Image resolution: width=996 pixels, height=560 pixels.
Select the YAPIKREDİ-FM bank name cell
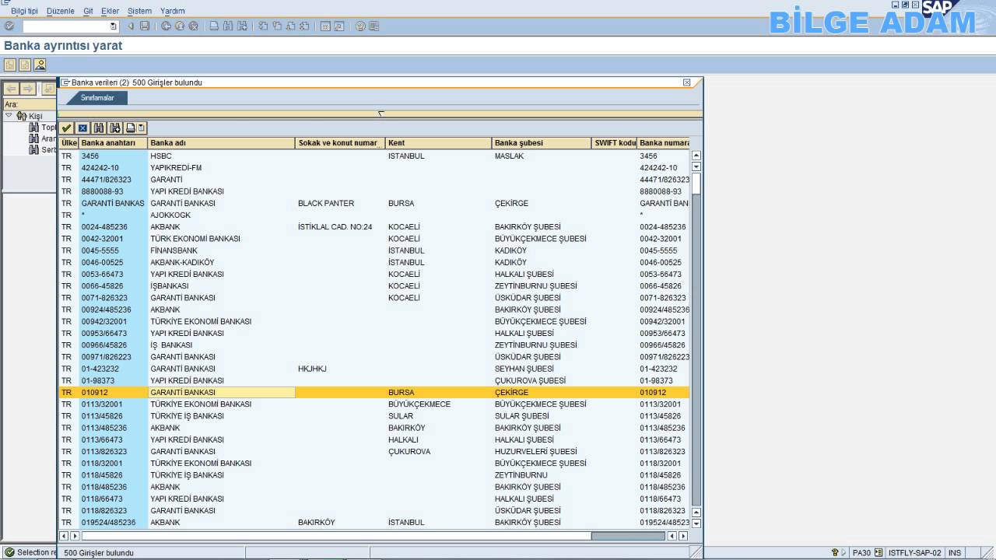[222, 167]
